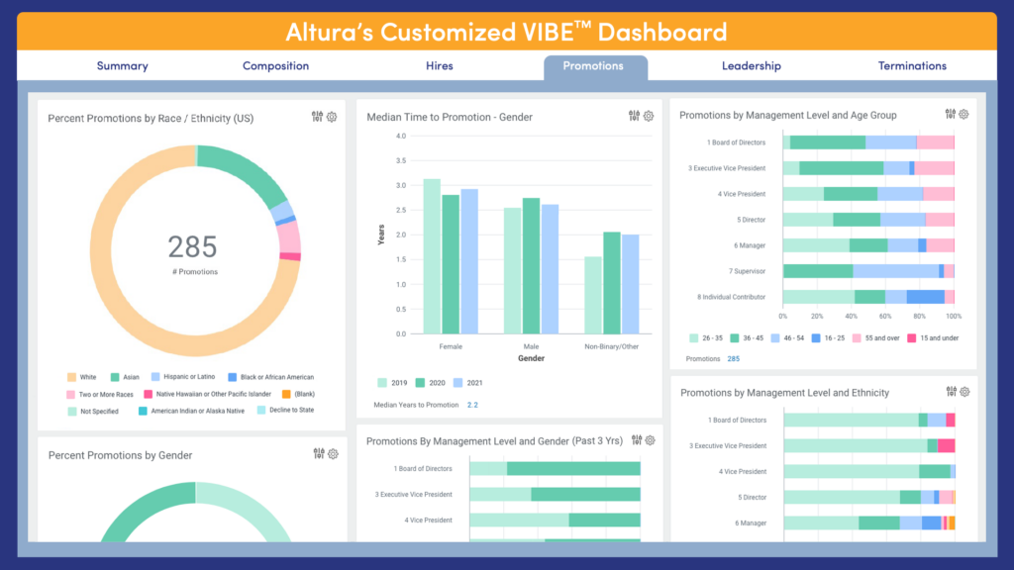
Task: Toggle the Asian legend entry
Action: [125, 377]
